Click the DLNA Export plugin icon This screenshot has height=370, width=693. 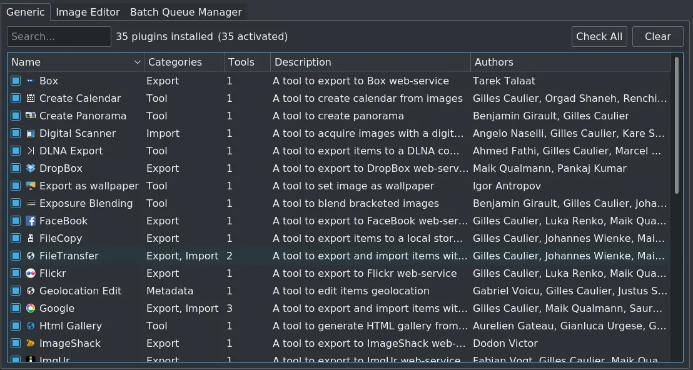(x=31, y=151)
